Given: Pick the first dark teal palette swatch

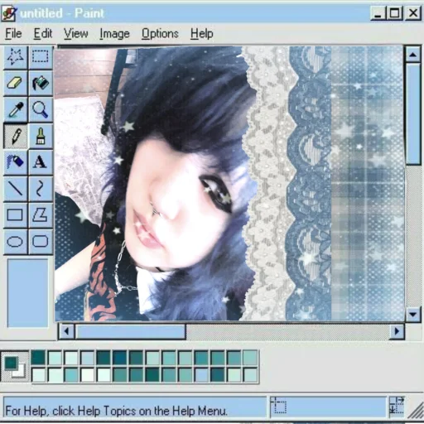Looking at the screenshot, I should (38, 357).
